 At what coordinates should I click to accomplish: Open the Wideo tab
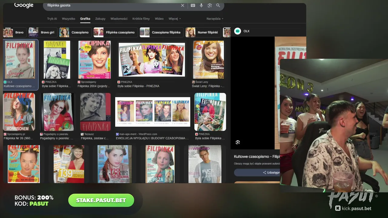159,19
